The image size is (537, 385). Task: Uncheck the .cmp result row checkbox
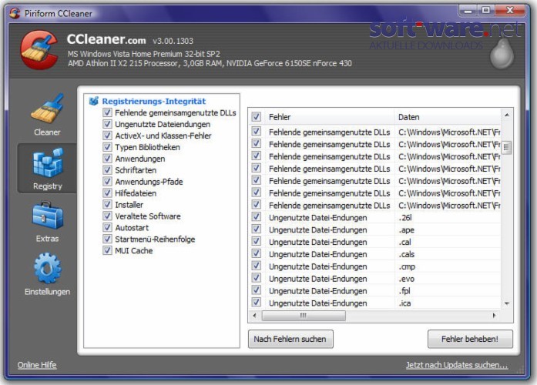(x=256, y=266)
